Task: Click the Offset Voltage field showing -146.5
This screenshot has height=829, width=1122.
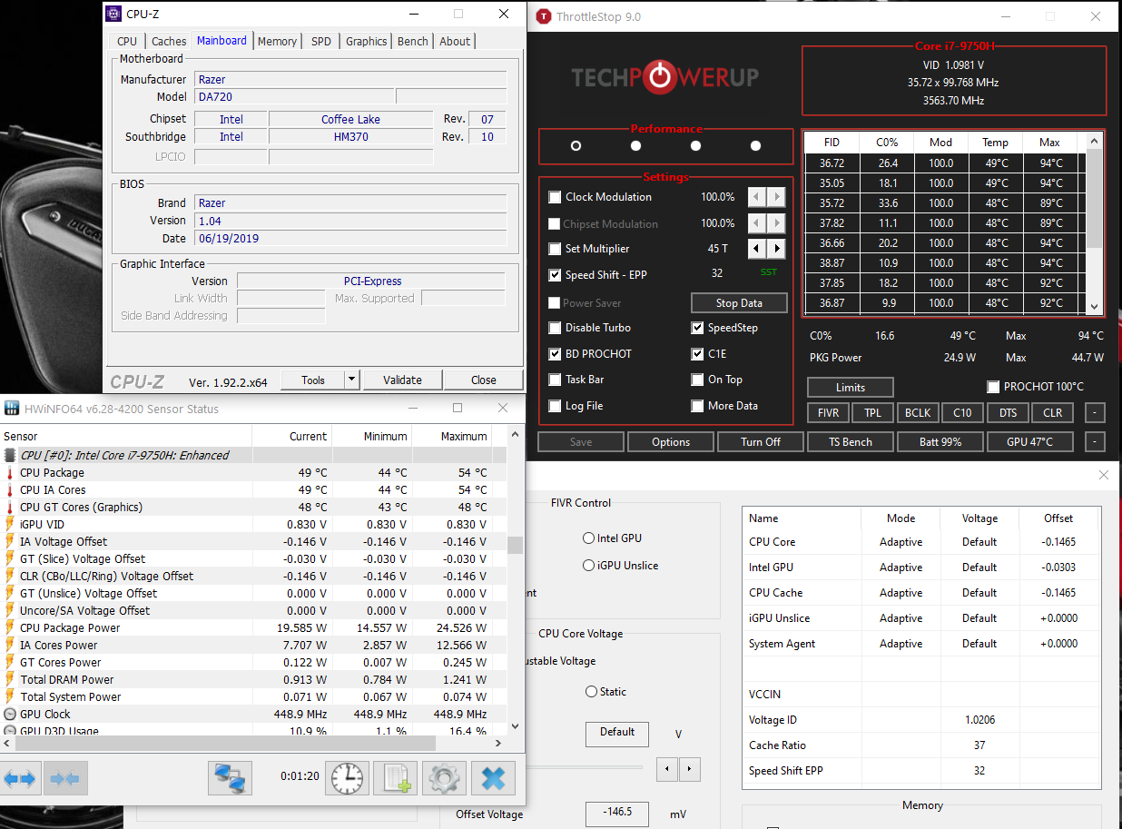Action: click(x=617, y=814)
